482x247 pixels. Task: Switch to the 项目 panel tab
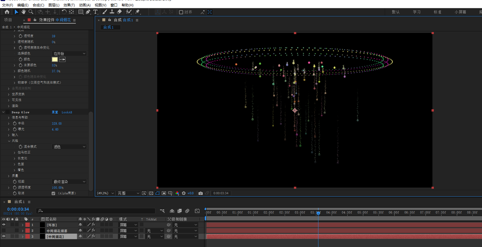click(x=8, y=20)
